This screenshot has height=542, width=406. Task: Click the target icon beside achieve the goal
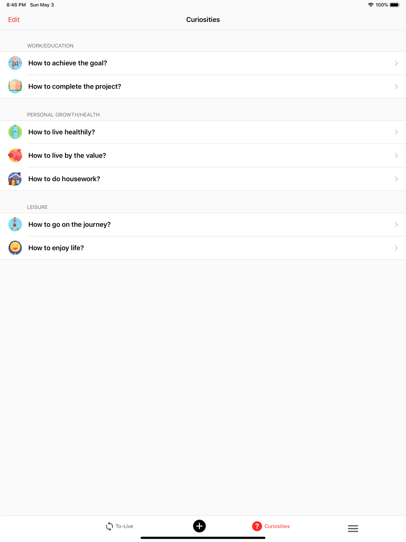click(x=15, y=63)
